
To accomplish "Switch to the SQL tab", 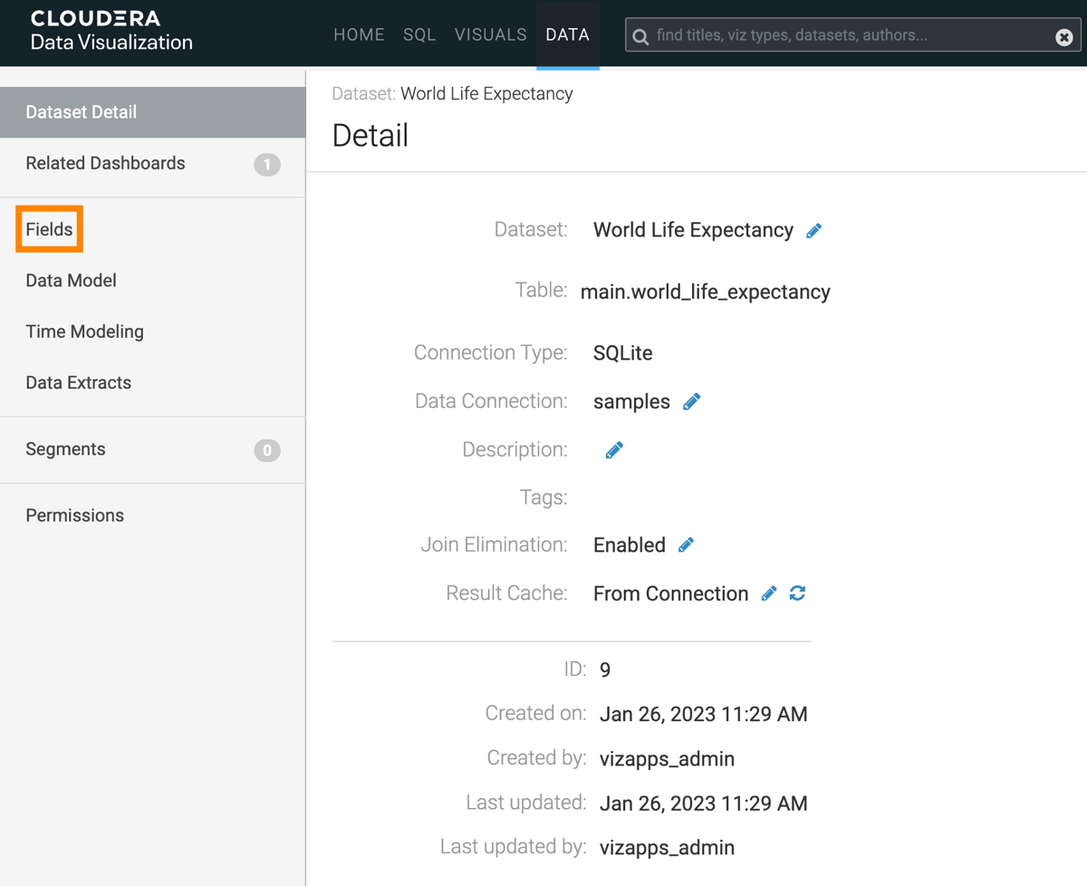I will (x=419, y=34).
